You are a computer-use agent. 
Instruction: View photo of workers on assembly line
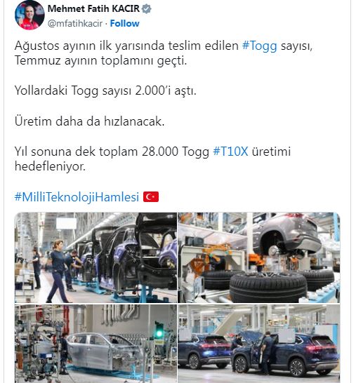pos(95,257)
